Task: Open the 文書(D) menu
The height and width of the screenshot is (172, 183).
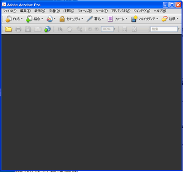Action: pyautogui.click(x=54, y=11)
